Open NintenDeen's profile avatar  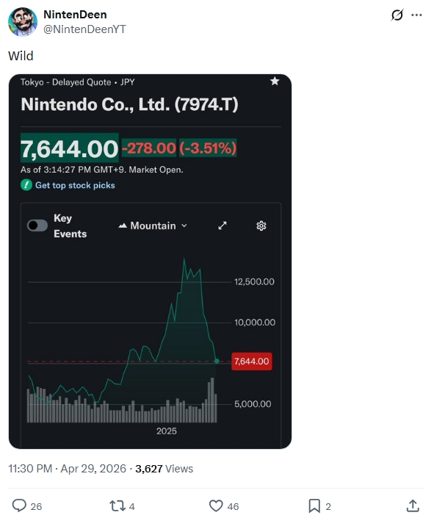[23, 22]
